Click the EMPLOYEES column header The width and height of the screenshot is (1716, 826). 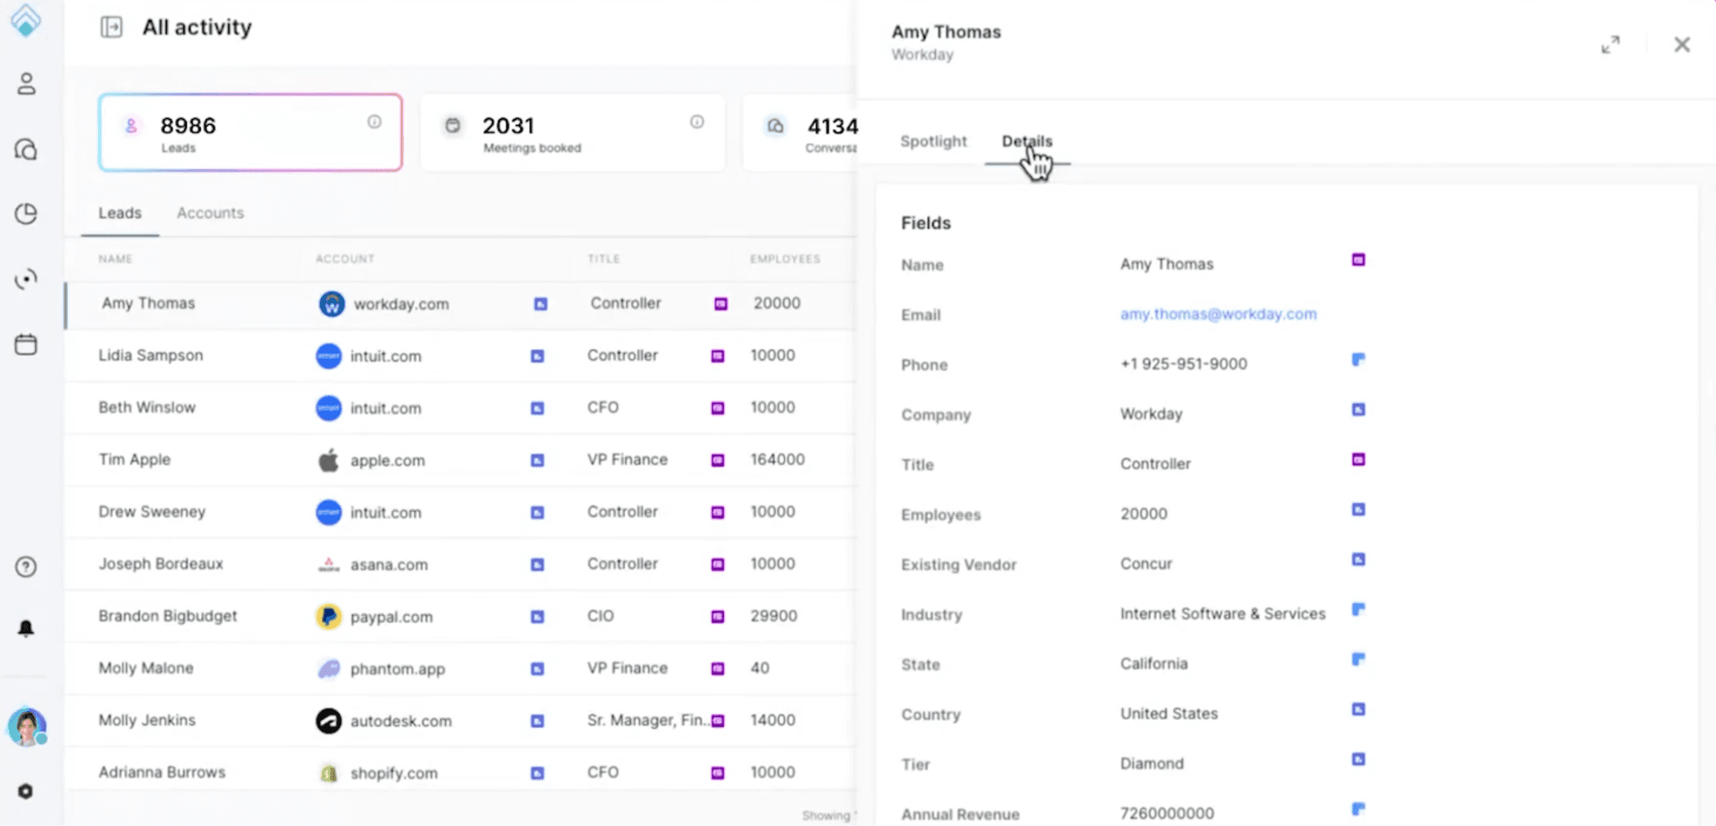click(785, 259)
